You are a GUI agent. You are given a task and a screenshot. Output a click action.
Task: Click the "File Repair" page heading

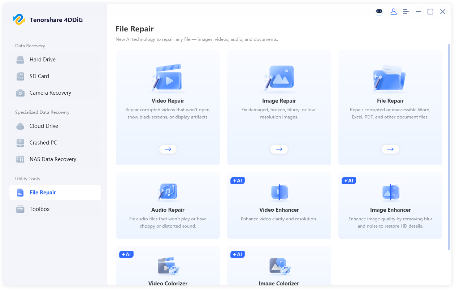click(135, 29)
